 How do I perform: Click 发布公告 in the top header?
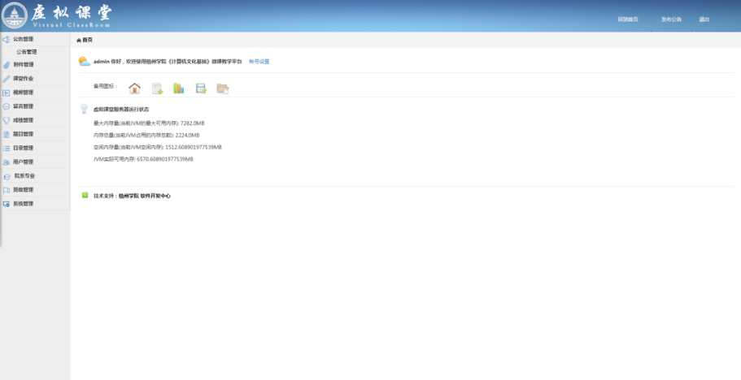point(671,19)
